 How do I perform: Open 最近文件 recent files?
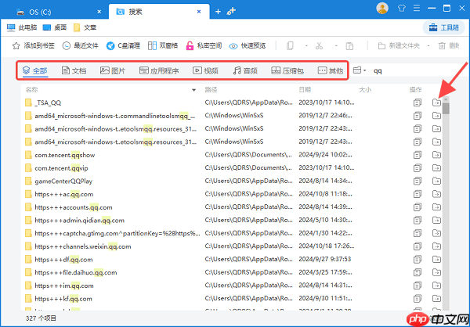[x=80, y=46]
